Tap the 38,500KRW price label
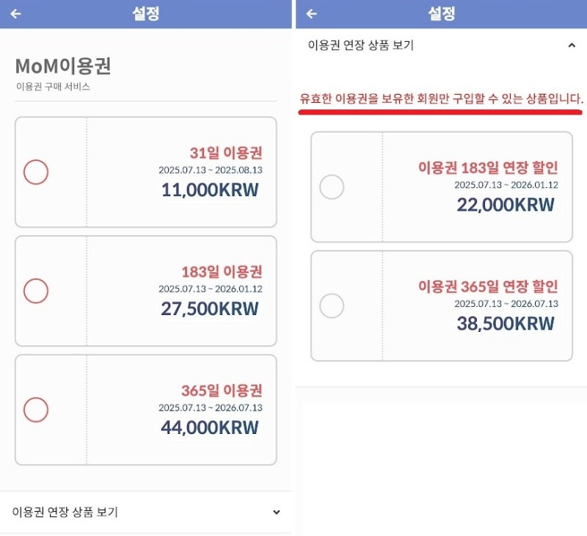 [506, 325]
